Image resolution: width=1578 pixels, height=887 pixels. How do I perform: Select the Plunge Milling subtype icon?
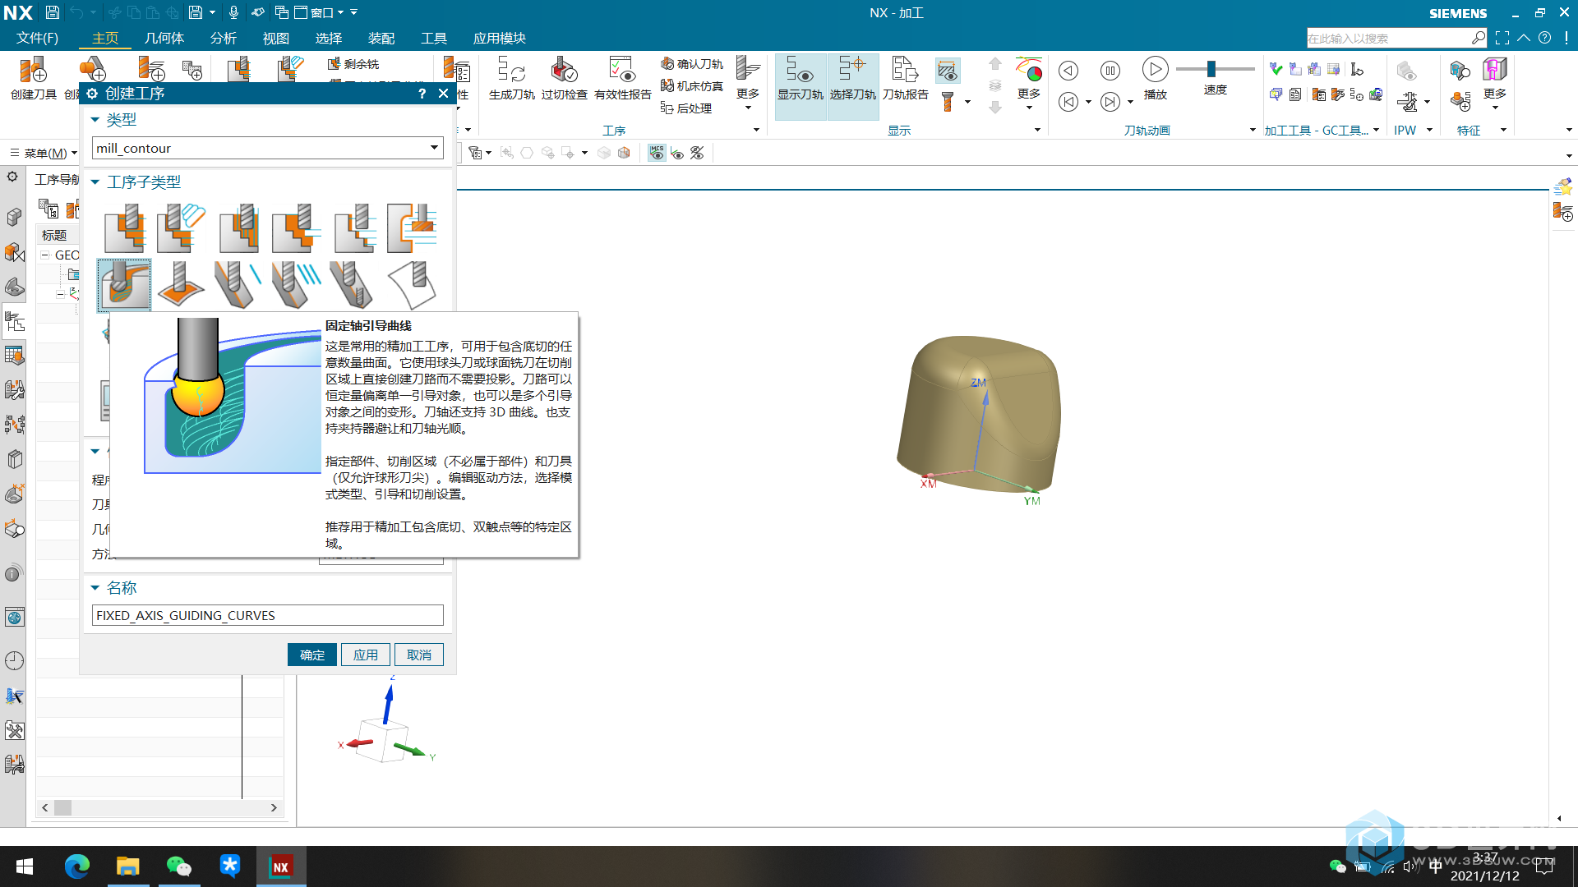tap(239, 228)
